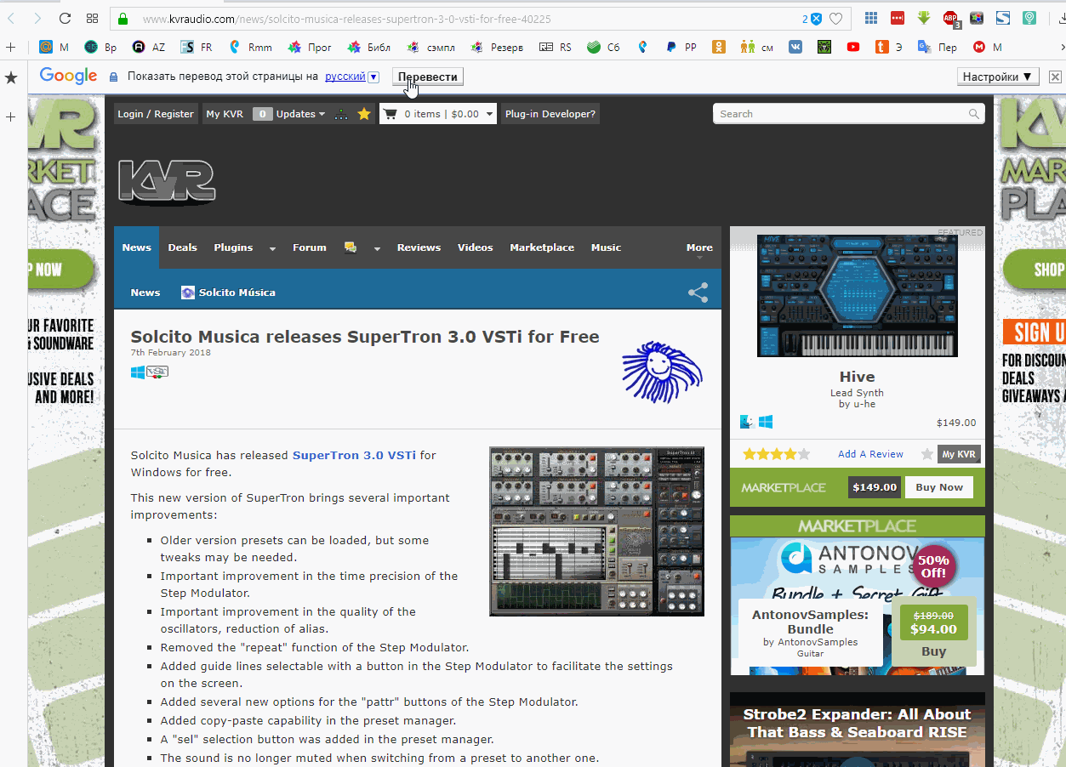Screen dimensions: 1066x767
Task: Open the Hive synth featured image
Action: click(857, 296)
